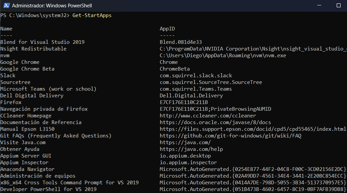The width and height of the screenshot is (347, 193).
Task: Click the 'Slack' app name
Action: 8,76
